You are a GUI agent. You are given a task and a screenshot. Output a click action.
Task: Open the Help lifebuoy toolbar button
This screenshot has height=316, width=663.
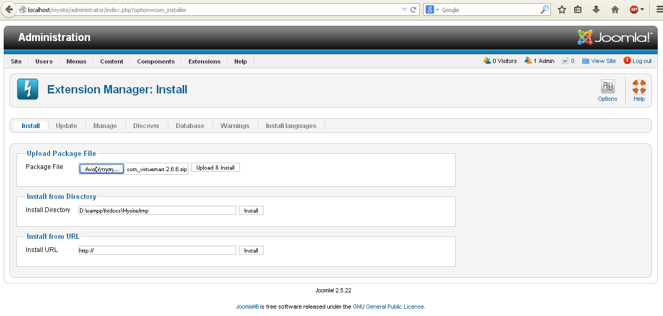coord(639,90)
